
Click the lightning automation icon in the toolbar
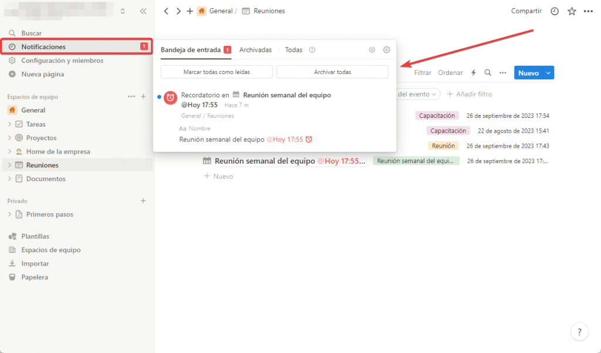(x=473, y=72)
